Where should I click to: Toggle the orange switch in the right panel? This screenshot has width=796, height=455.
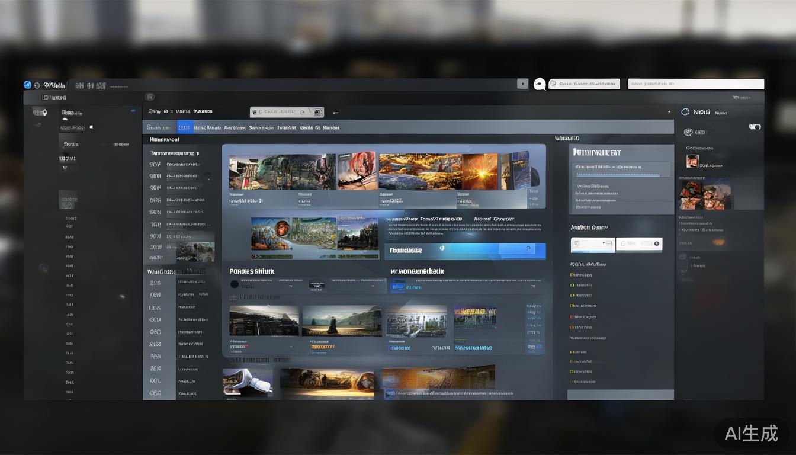click(x=718, y=242)
